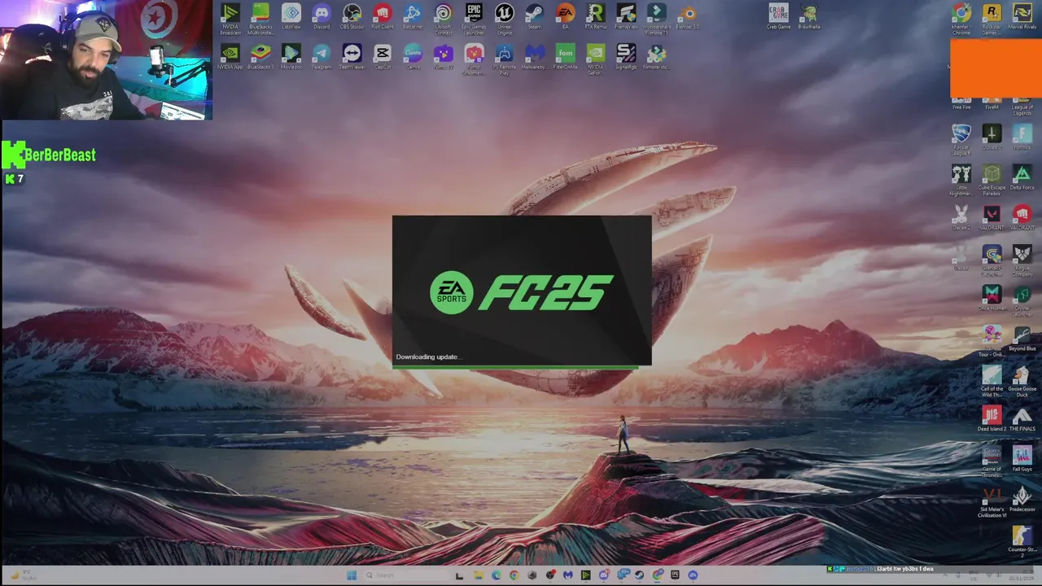Launch Deceit 2 from the desktop
The image size is (1042, 586).
(x=961, y=217)
